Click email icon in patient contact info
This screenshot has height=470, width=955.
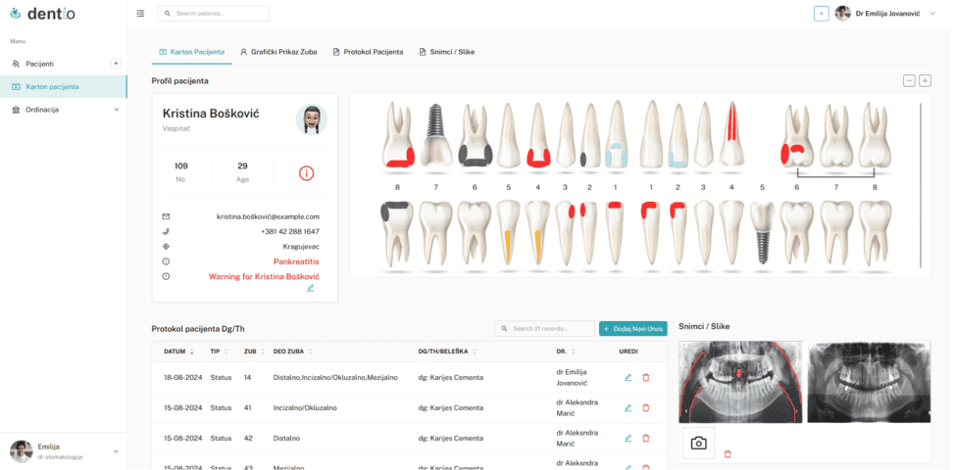click(x=167, y=216)
